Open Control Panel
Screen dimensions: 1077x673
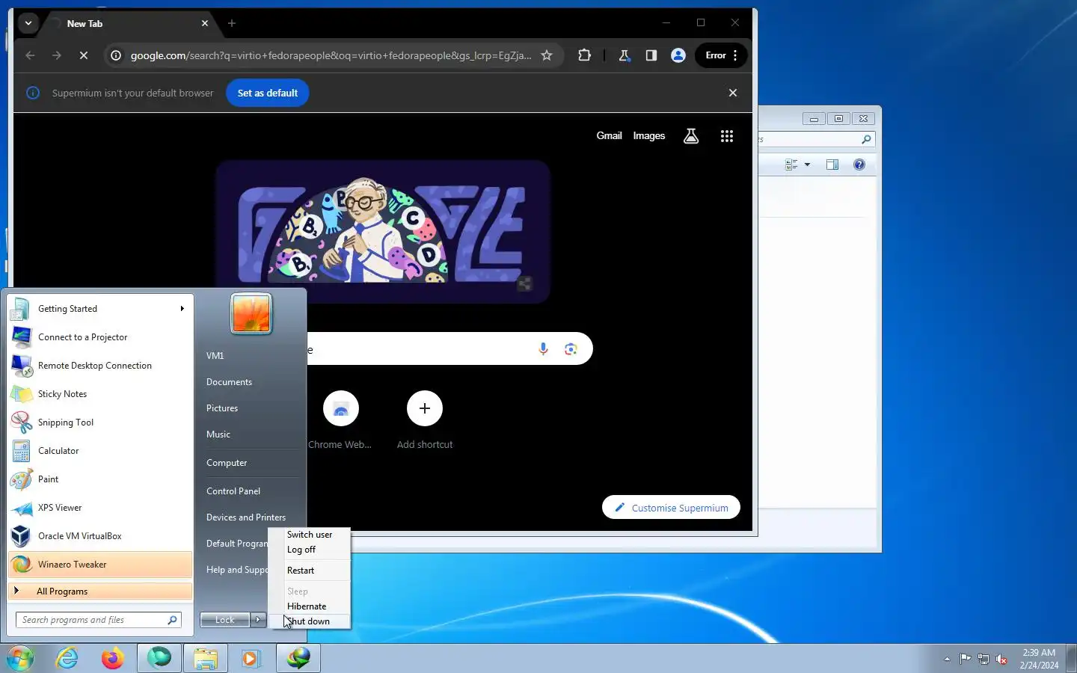pos(233,491)
